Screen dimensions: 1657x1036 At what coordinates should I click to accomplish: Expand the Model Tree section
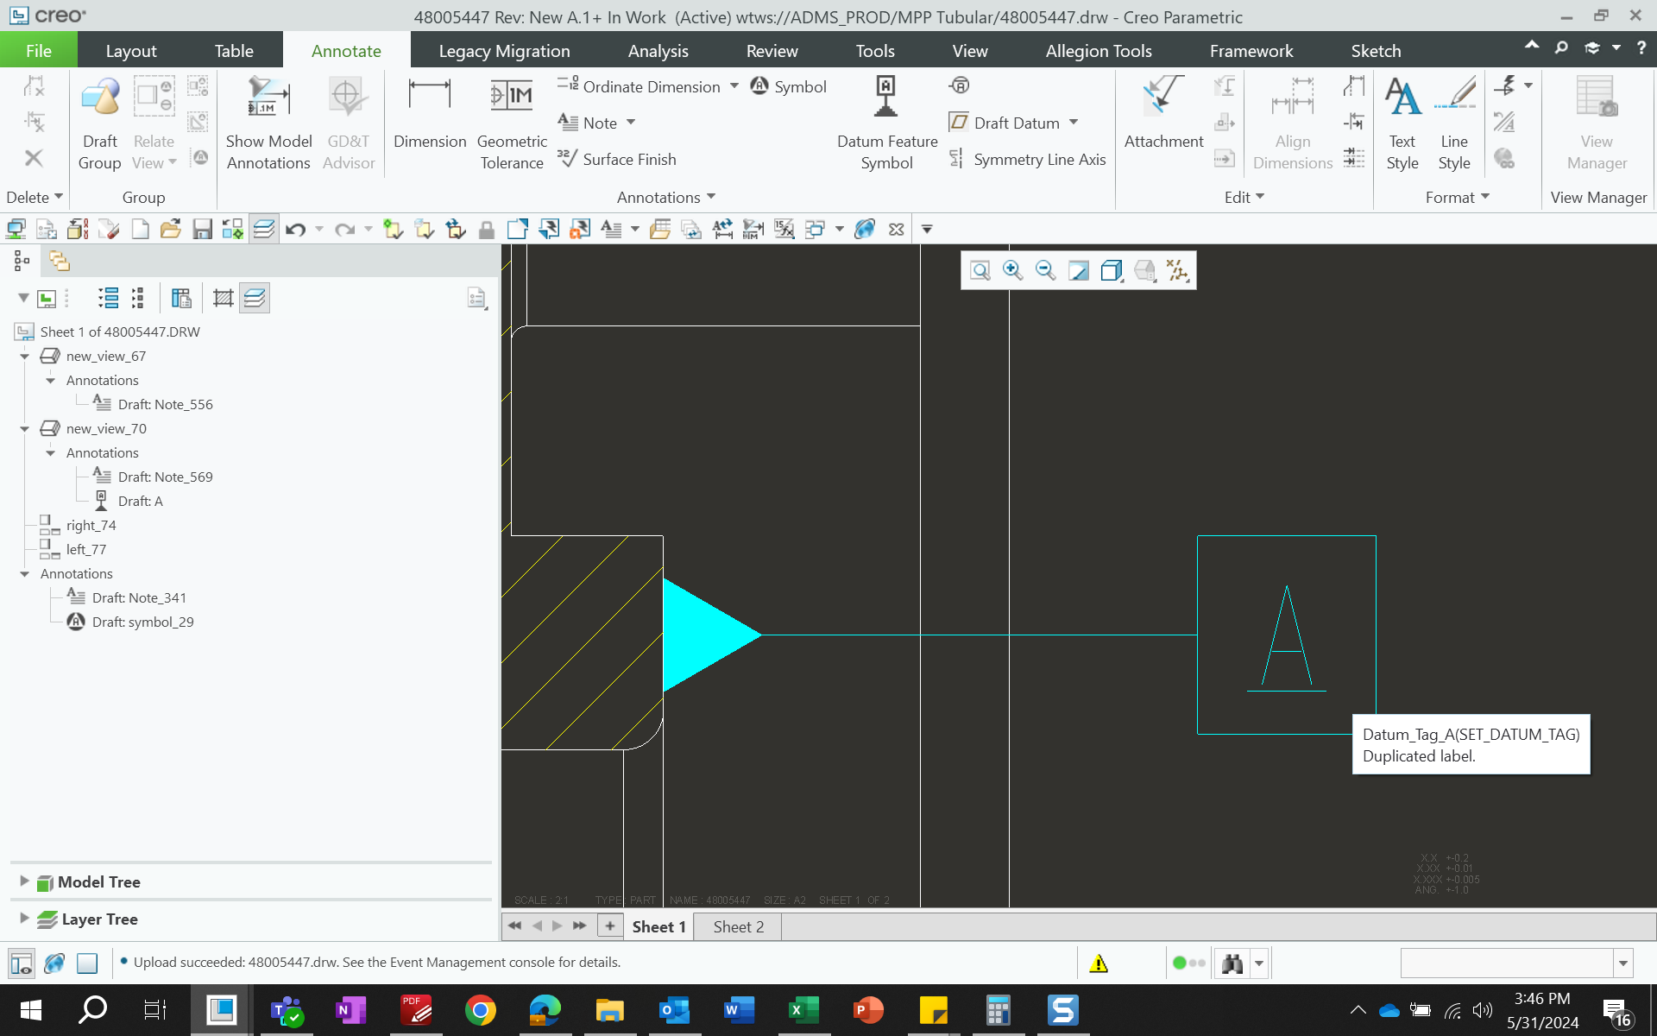24,881
